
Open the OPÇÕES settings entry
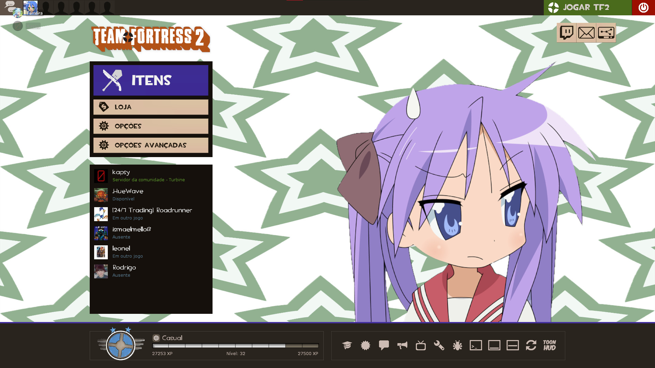[151, 126]
